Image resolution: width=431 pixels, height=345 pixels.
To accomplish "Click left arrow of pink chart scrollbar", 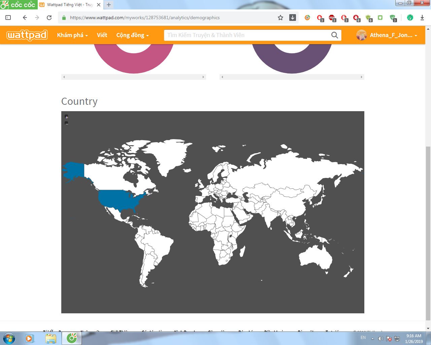I will coord(64,77).
